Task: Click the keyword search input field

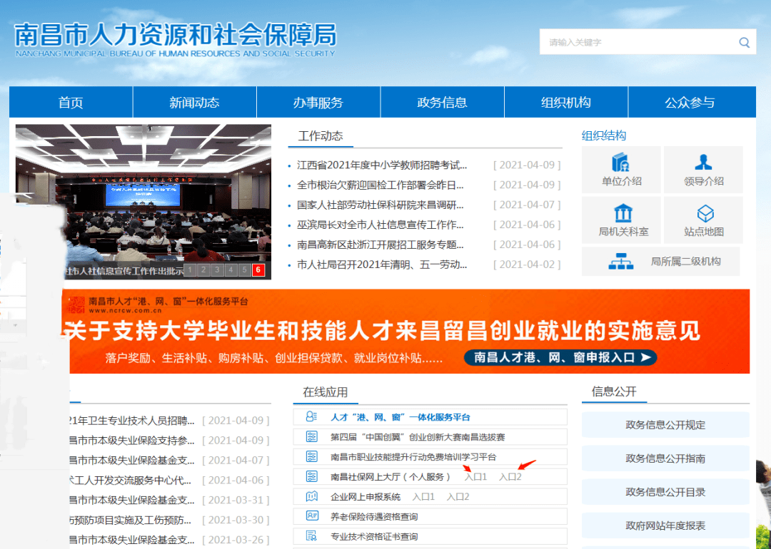Action: tap(635, 43)
